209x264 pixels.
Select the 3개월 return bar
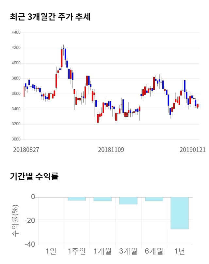click(x=128, y=201)
